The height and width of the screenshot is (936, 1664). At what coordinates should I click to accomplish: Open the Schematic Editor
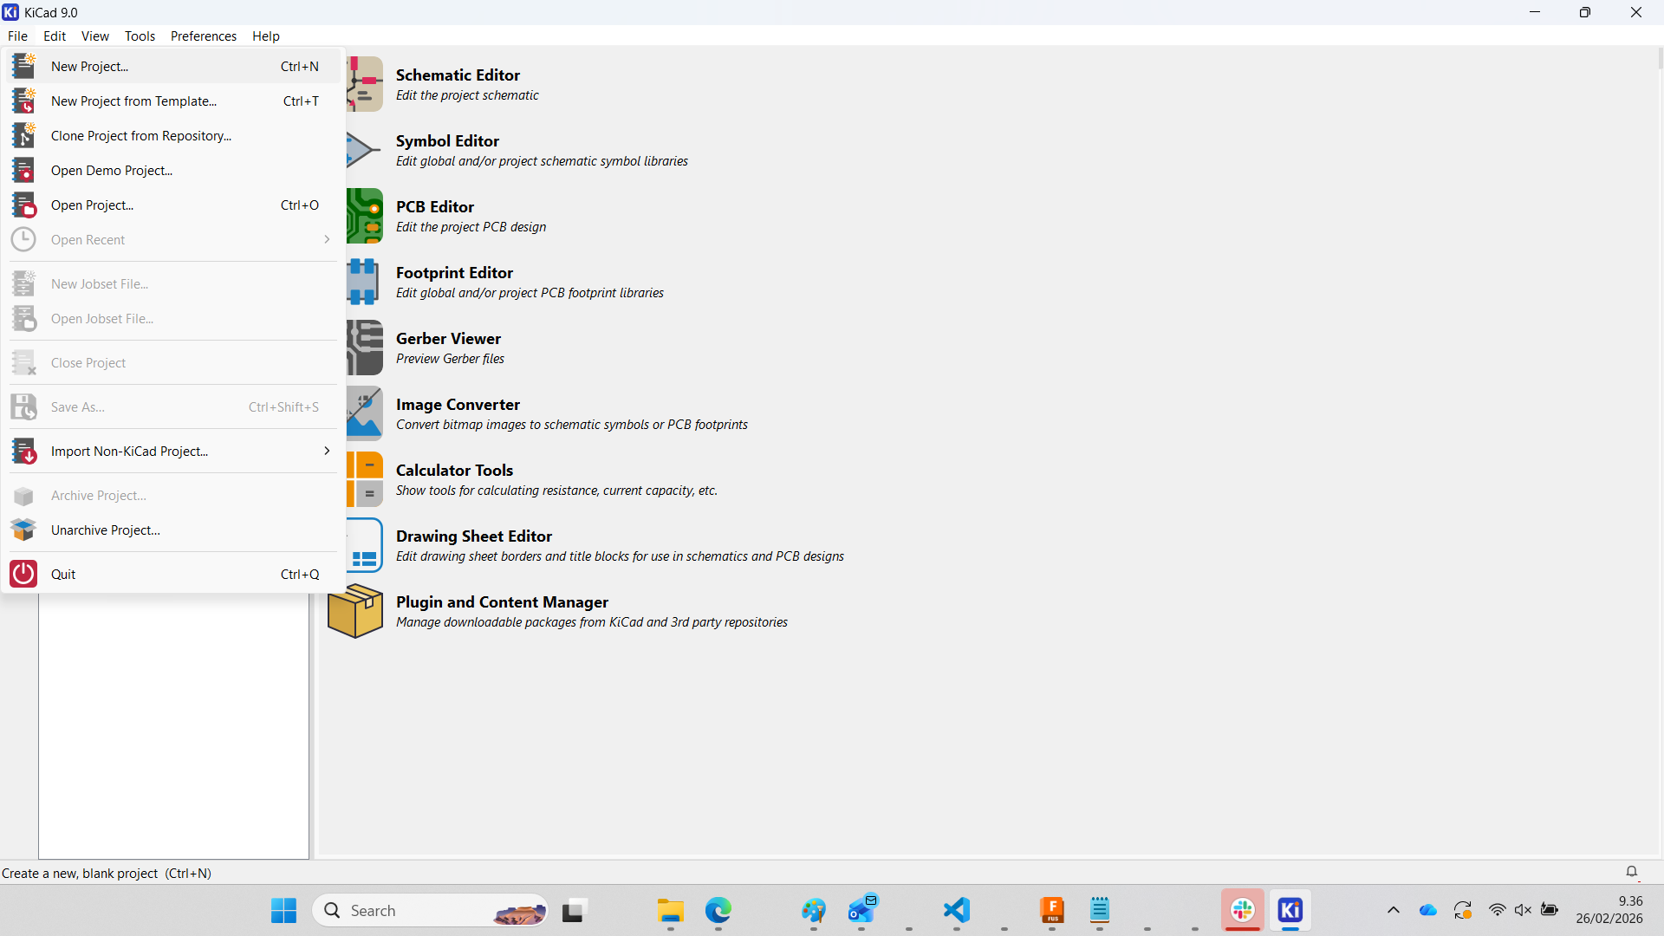point(458,84)
